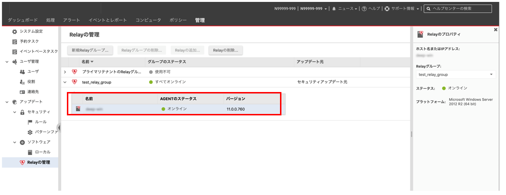Collapse the ユーザ管理 tree section
506x195 pixels.
[x=7, y=62]
